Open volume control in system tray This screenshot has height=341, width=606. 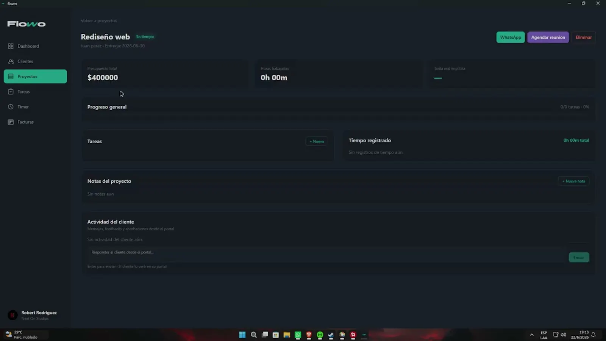click(x=564, y=335)
